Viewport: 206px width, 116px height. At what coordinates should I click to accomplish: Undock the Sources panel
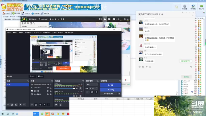pos(52,81)
